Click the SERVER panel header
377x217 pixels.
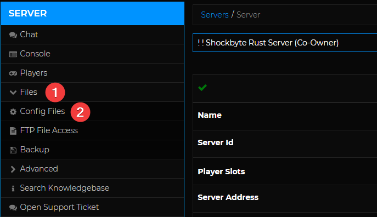point(93,14)
